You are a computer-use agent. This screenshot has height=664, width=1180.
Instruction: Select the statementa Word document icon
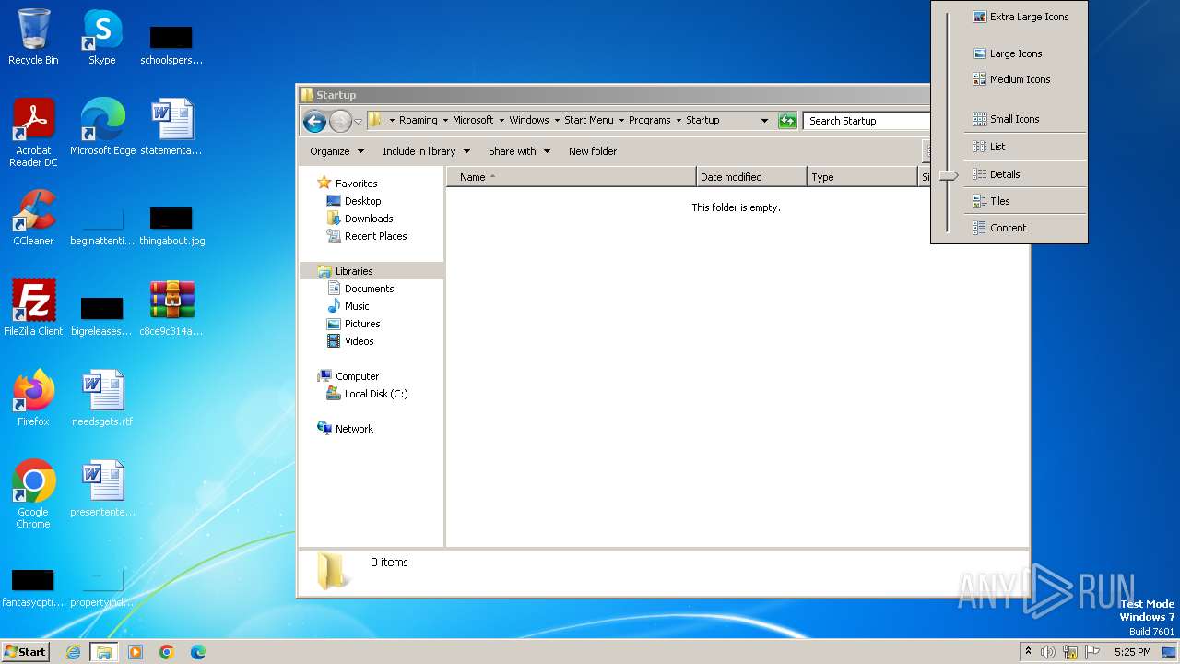pos(171,127)
